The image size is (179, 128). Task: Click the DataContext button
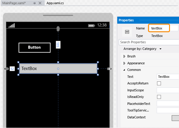point(175,118)
